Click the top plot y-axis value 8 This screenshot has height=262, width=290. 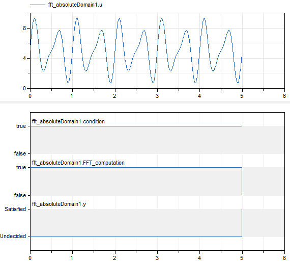pyautogui.click(x=24, y=28)
